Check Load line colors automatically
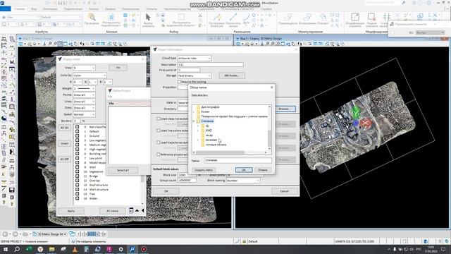 coord(158,131)
